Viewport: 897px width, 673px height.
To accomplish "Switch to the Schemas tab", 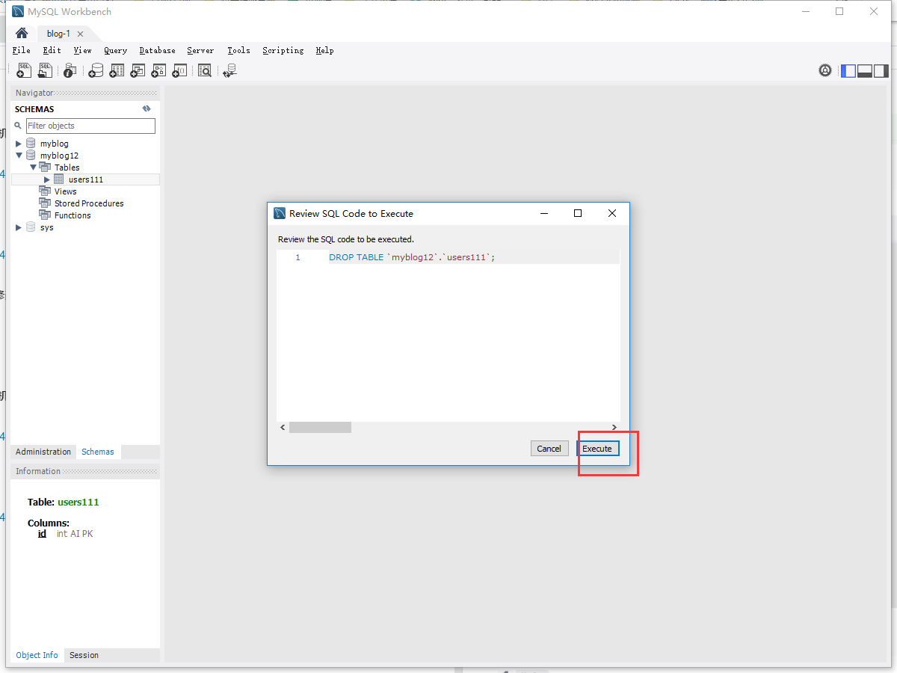I will [x=98, y=452].
